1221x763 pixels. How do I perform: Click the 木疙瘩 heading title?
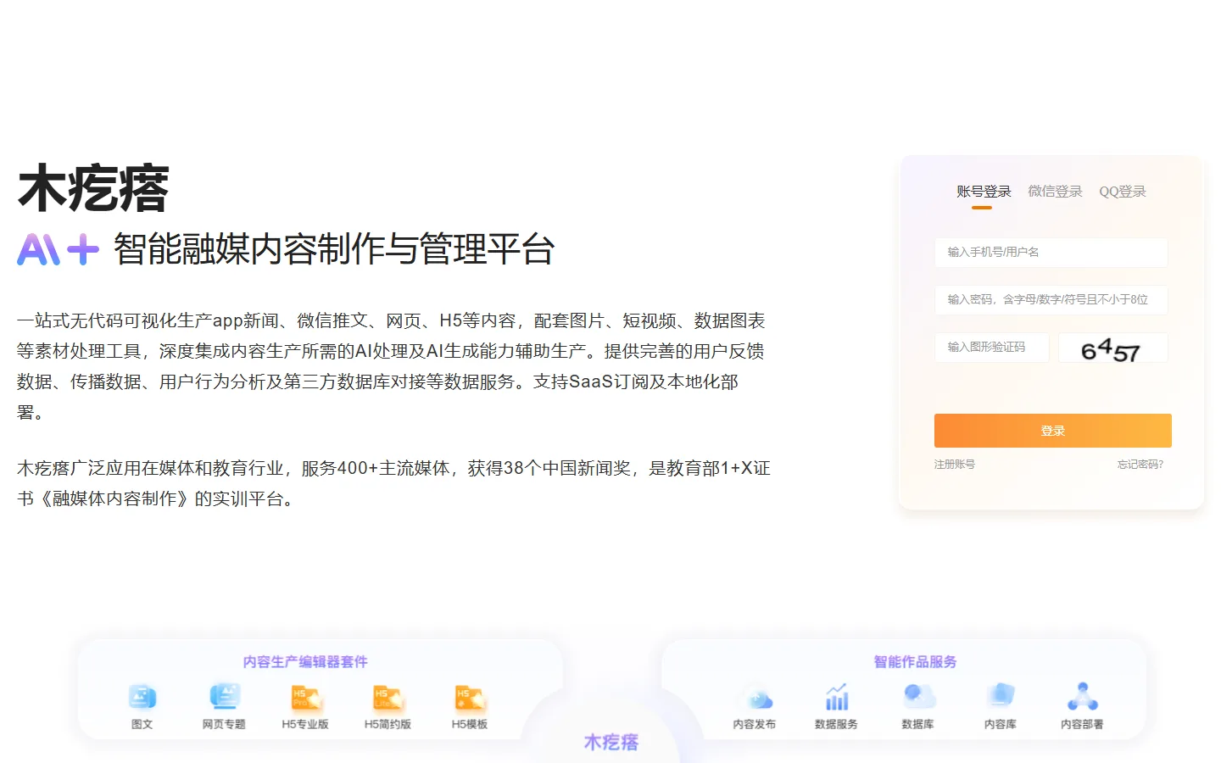(93, 188)
